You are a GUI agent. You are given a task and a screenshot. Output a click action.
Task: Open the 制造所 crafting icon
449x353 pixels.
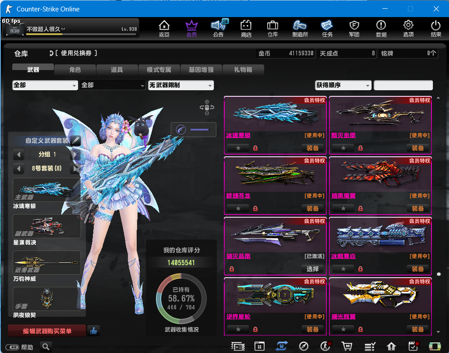300,28
